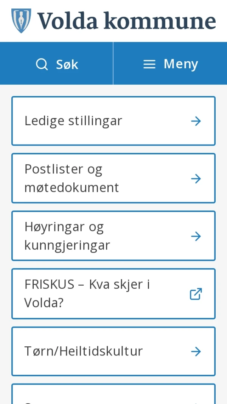227x404 pixels.
Task: Open Postlister og møtedokument
Action: (113, 178)
